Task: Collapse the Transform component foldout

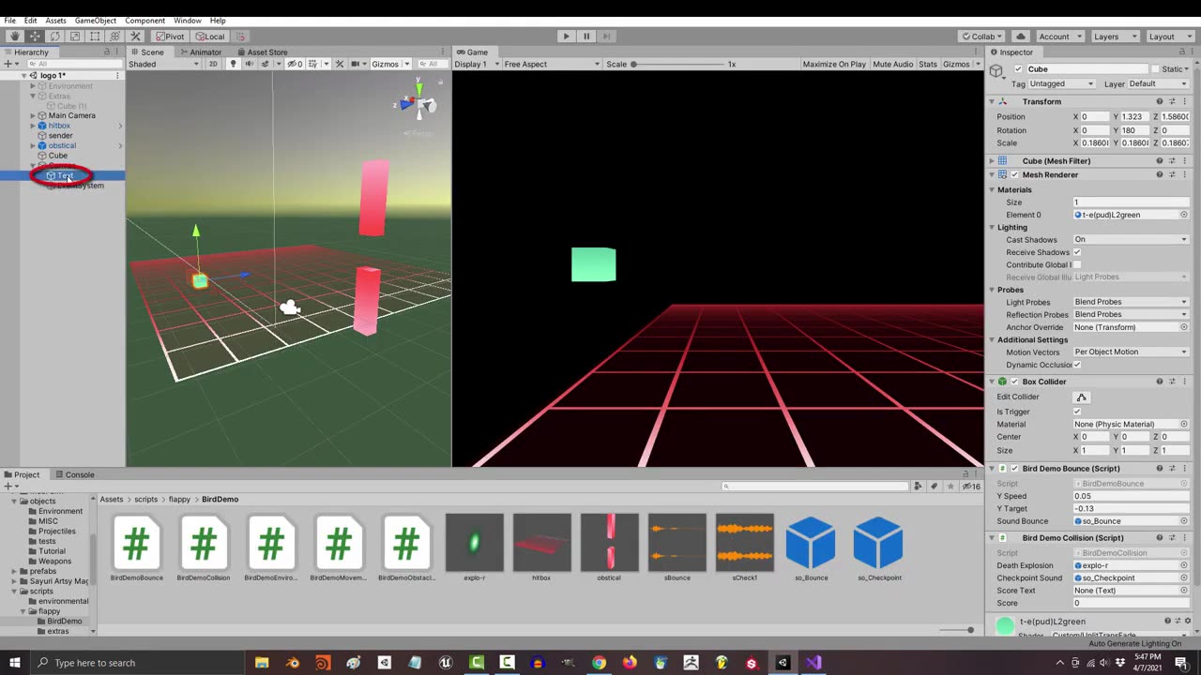Action: coord(992,101)
